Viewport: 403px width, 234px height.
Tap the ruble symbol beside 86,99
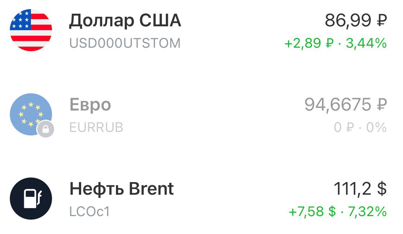(382, 21)
